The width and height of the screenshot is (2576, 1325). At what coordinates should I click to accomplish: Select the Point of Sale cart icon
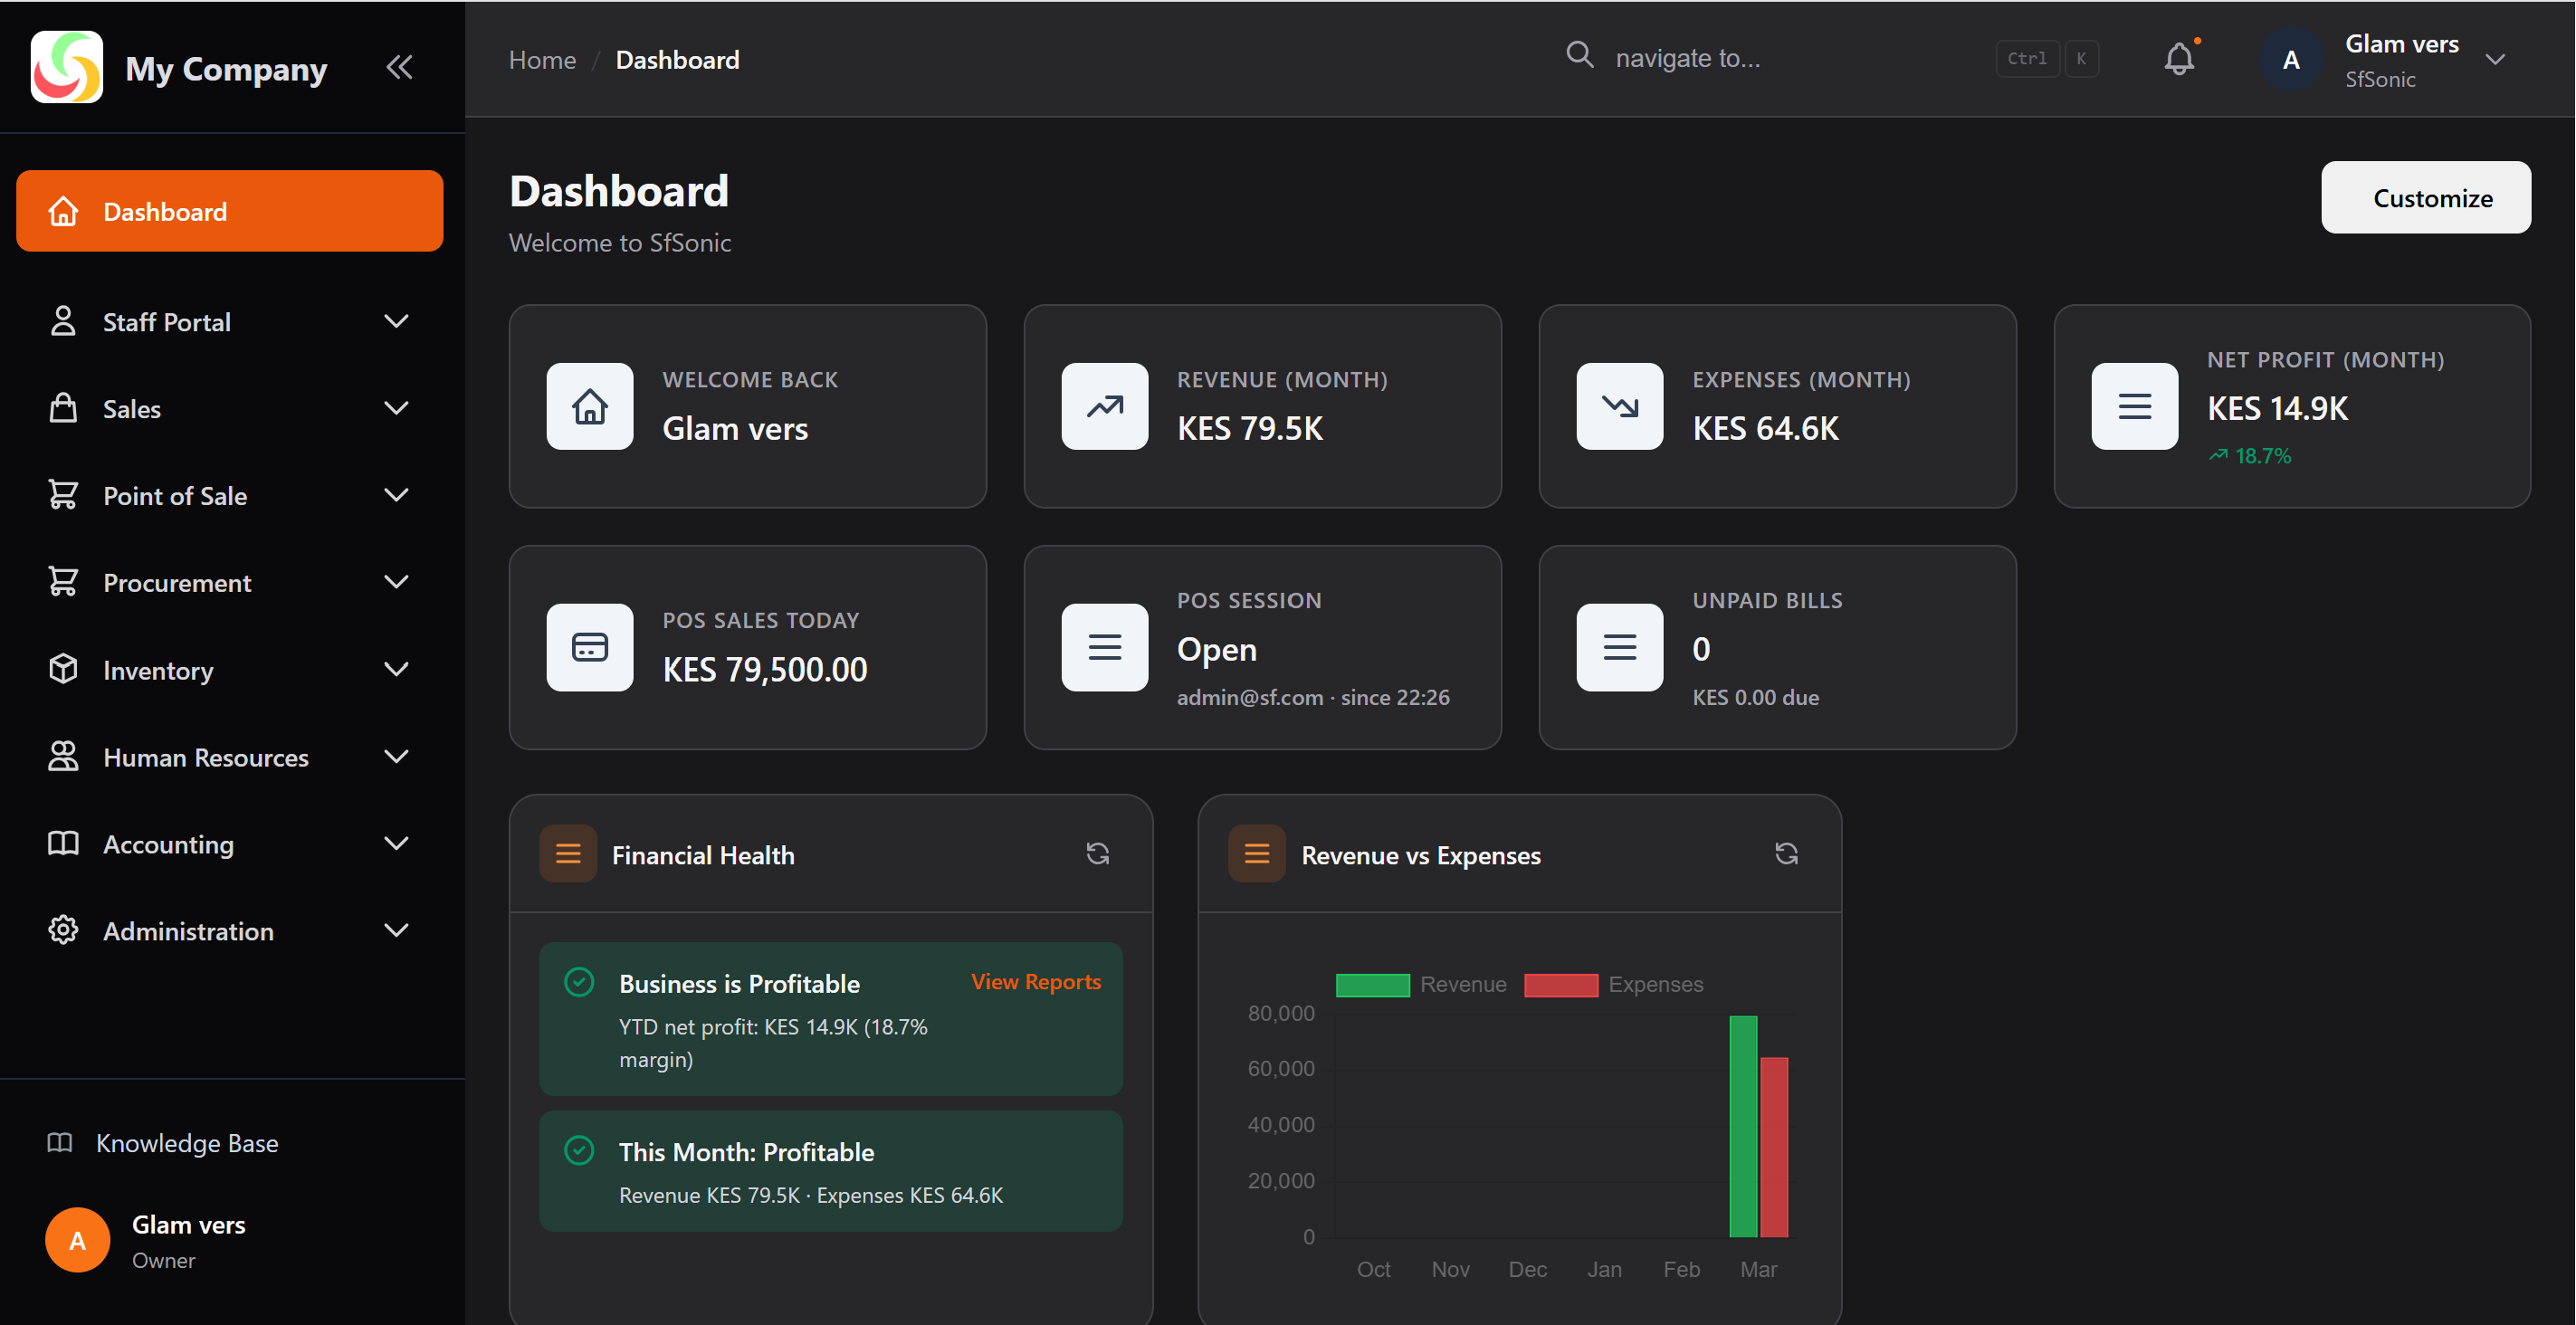point(63,495)
